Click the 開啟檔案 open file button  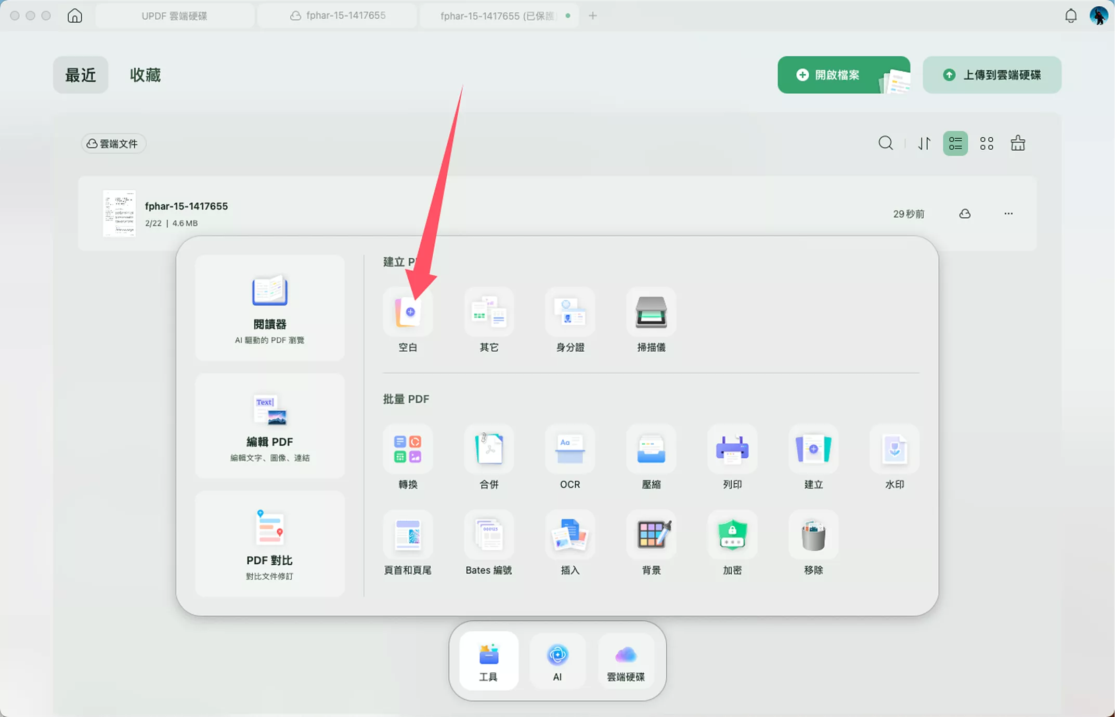click(x=844, y=75)
